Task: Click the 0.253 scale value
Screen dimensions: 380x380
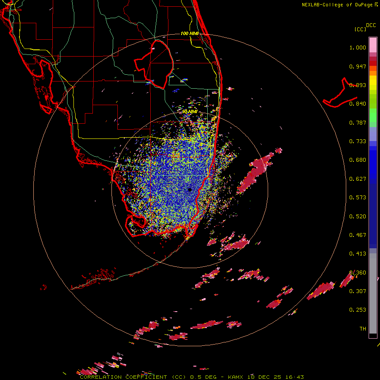Action: tap(358, 310)
